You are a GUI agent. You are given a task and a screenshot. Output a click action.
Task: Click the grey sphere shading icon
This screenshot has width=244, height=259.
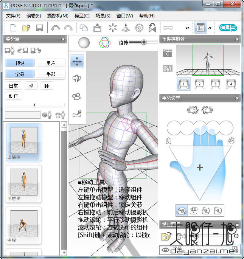click(84, 43)
